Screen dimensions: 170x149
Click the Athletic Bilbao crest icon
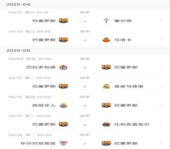[63, 143]
